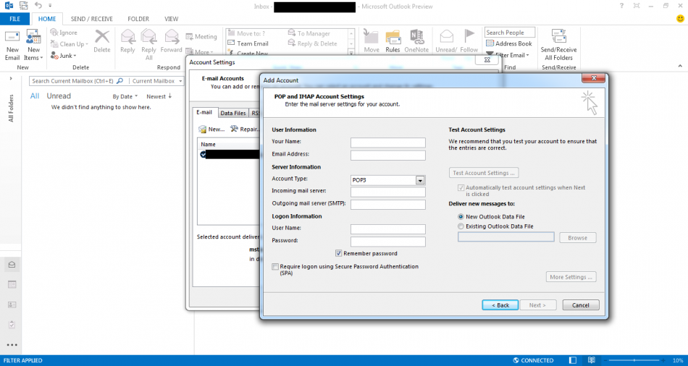Click New... in Account Settings window
Image resolution: width=688 pixels, height=366 pixels.
[x=211, y=129]
